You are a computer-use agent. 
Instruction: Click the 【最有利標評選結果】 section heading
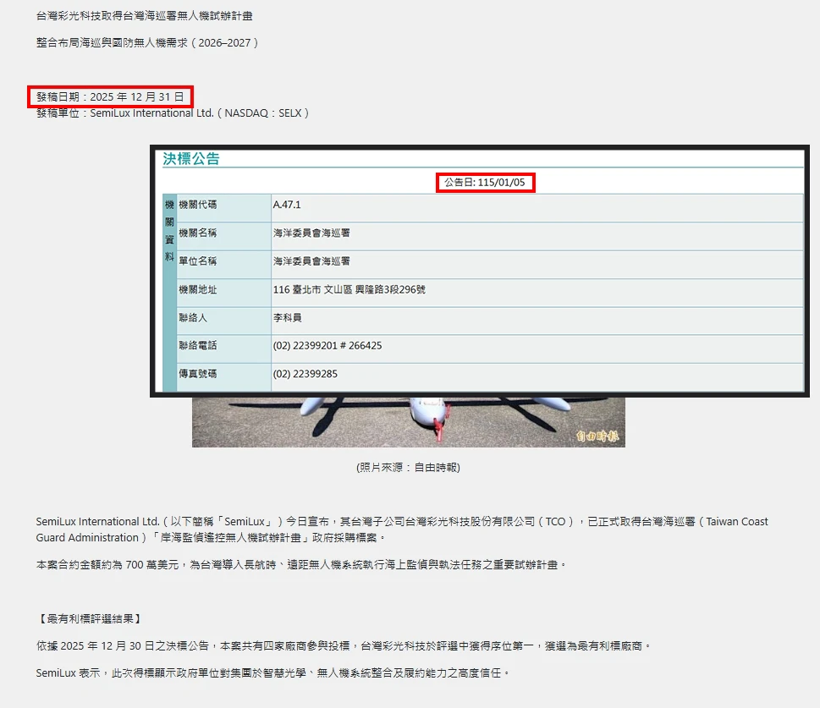click(90, 618)
